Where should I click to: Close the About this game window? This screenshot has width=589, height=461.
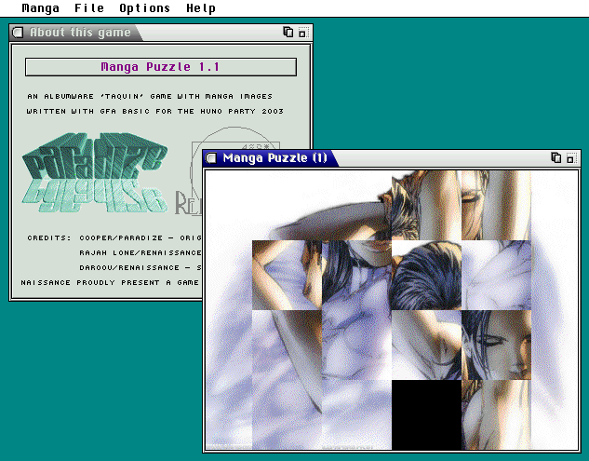[18, 33]
